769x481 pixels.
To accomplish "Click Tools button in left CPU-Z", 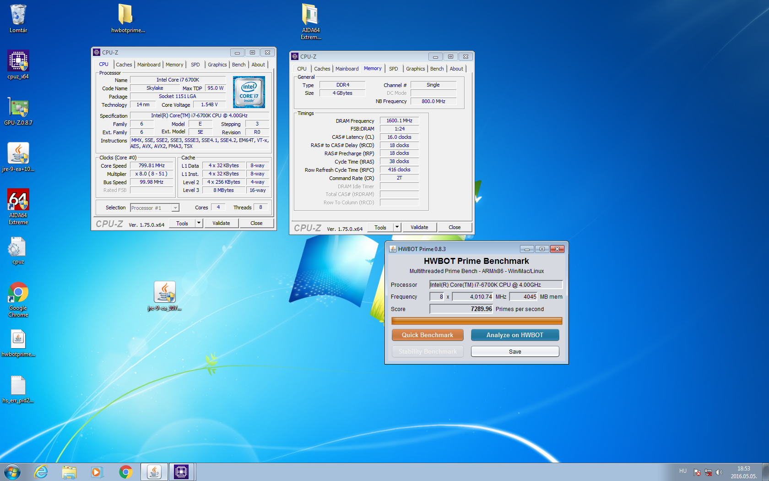I will click(x=182, y=223).
